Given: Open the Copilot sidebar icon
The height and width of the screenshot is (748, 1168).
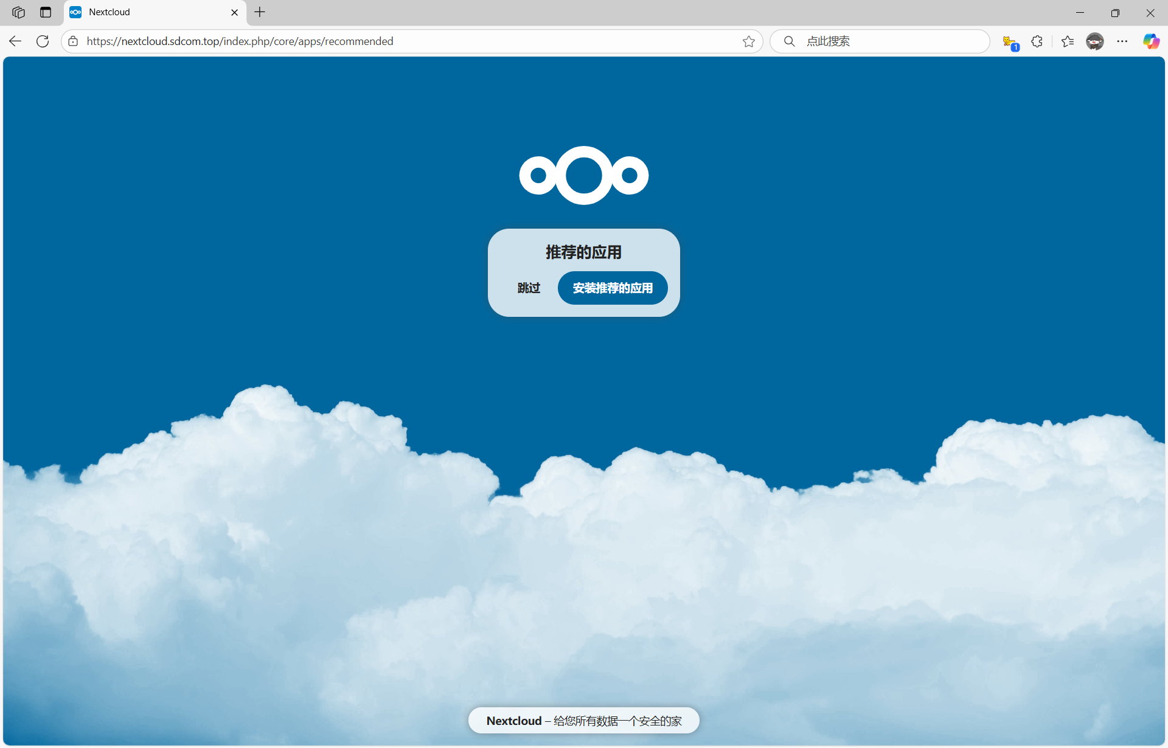Looking at the screenshot, I should (x=1150, y=41).
